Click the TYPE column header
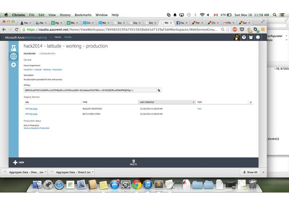Viewport: 289px width, 205px height. click(109, 102)
